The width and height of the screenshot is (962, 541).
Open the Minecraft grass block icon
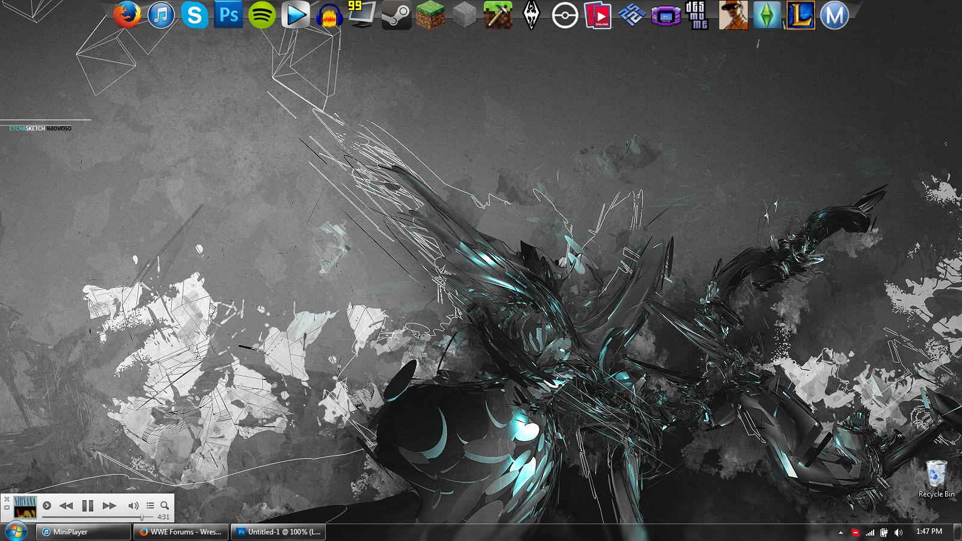(430, 15)
